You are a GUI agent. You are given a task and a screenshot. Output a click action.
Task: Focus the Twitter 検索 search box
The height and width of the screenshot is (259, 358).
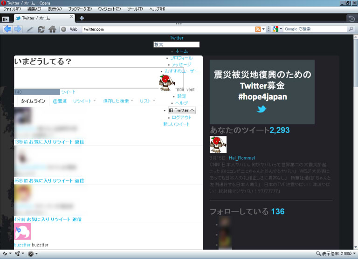(176, 45)
